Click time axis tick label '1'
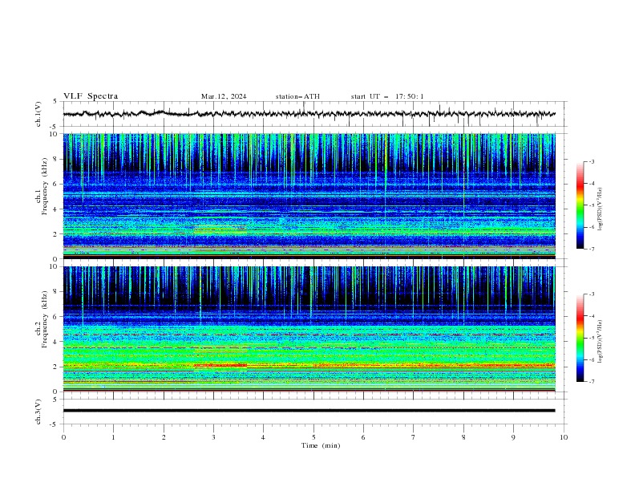The image size is (635, 491). (x=113, y=437)
